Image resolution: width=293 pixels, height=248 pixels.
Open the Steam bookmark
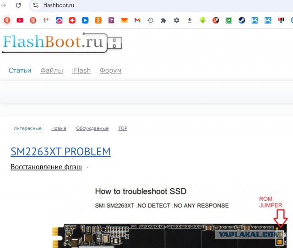click(242, 20)
